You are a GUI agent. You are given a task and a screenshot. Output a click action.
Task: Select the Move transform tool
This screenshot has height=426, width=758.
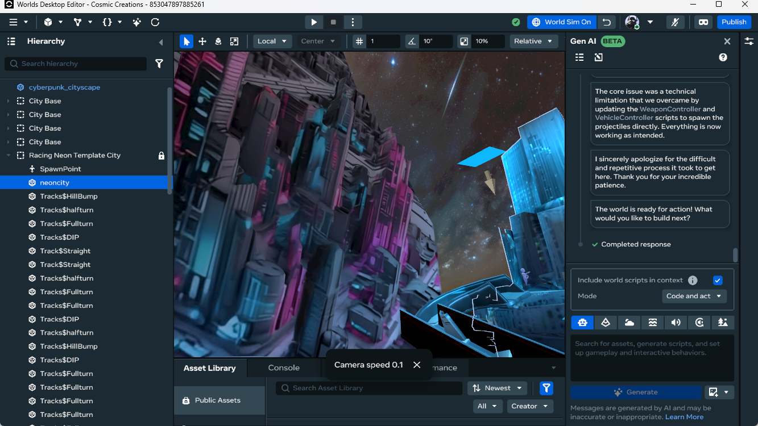(202, 41)
